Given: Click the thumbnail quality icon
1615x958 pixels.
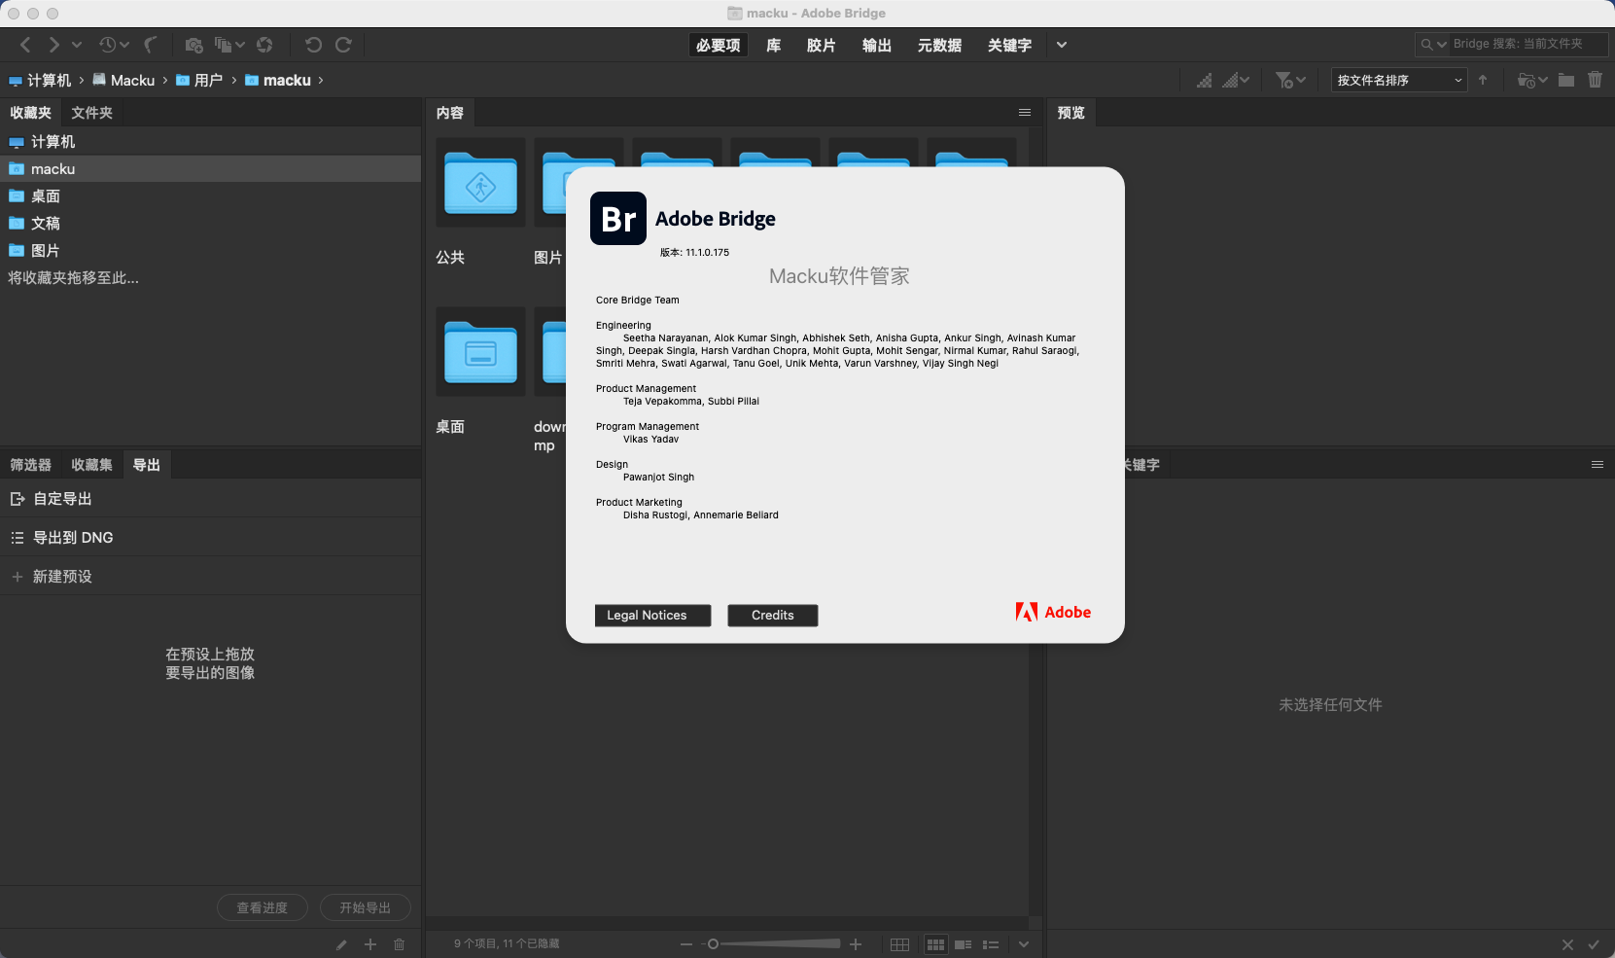Looking at the screenshot, I should coord(1205,80).
